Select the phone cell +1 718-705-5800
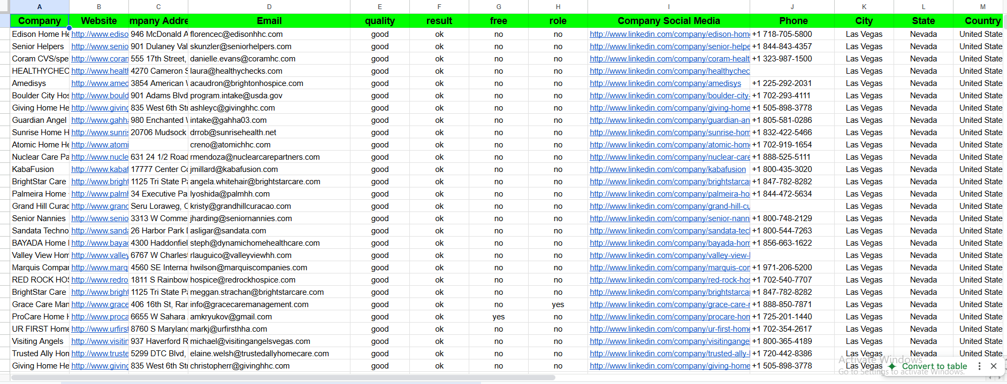The width and height of the screenshot is (1007, 384). coord(792,34)
